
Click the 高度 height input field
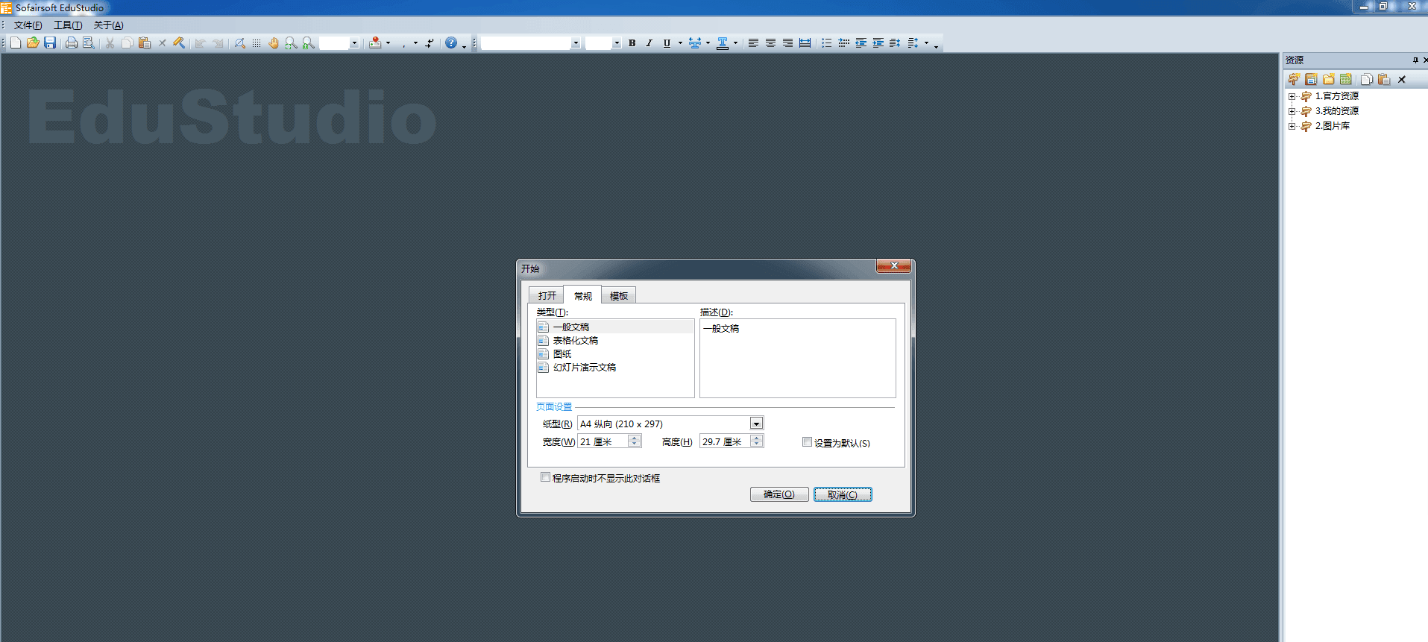pyautogui.click(x=725, y=441)
